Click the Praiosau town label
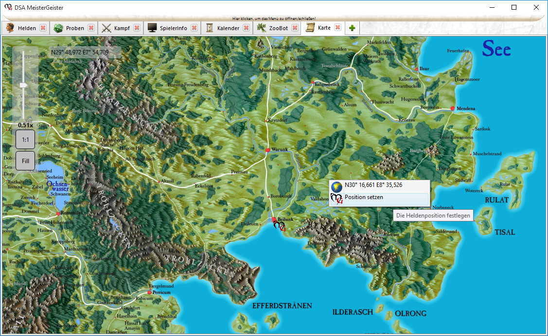The width and height of the screenshot is (548, 336). 239,172
